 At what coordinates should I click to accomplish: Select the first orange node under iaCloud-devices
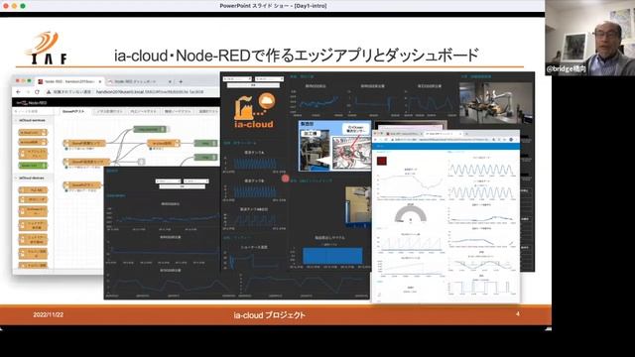pyautogui.click(x=33, y=189)
